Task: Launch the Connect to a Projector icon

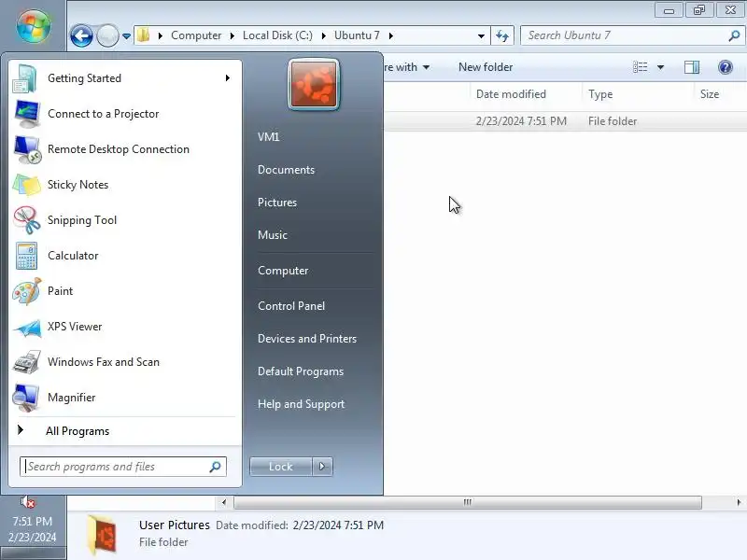Action: [27, 114]
